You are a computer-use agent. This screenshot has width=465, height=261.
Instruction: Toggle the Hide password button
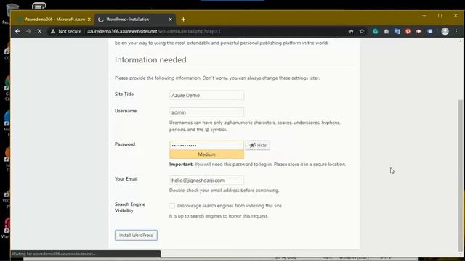(x=258, y=145)
